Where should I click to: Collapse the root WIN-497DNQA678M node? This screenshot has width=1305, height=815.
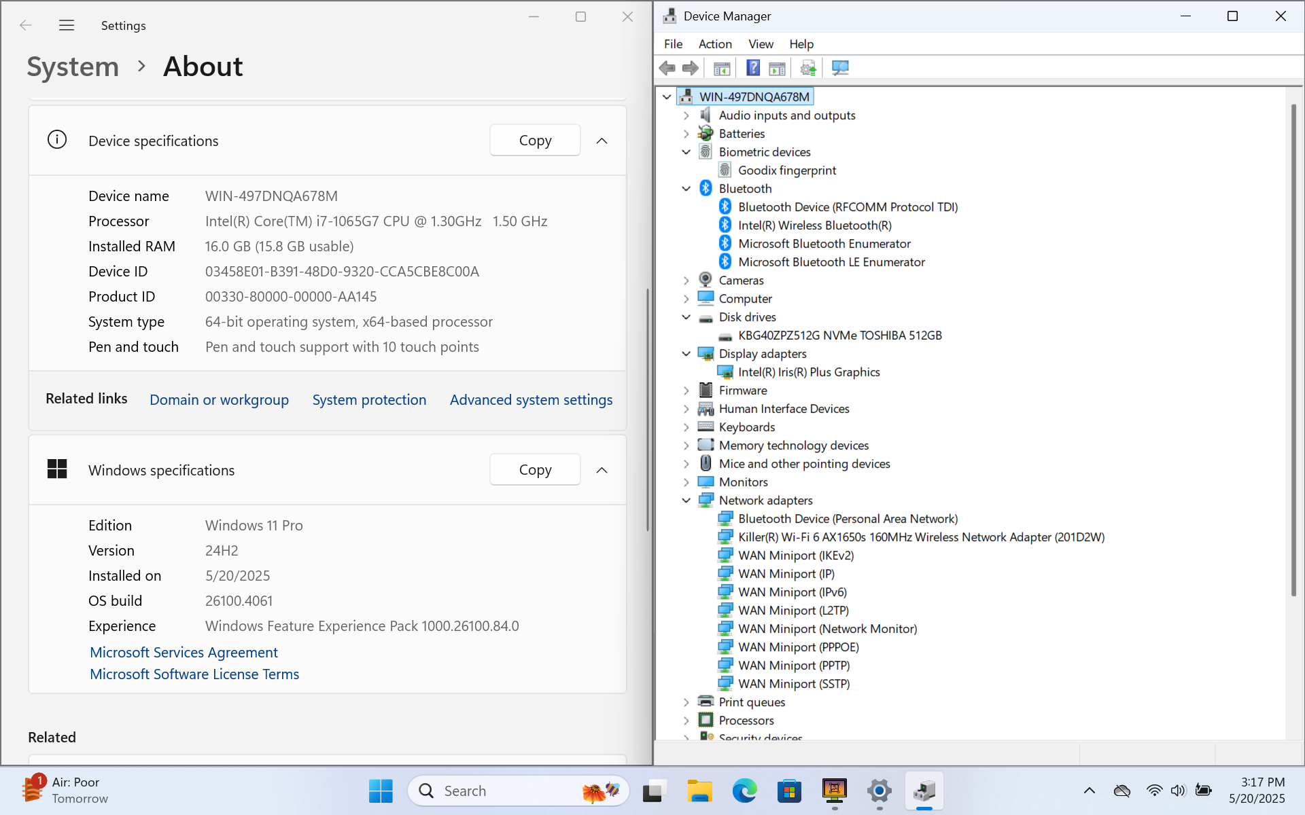pos(667,97)
